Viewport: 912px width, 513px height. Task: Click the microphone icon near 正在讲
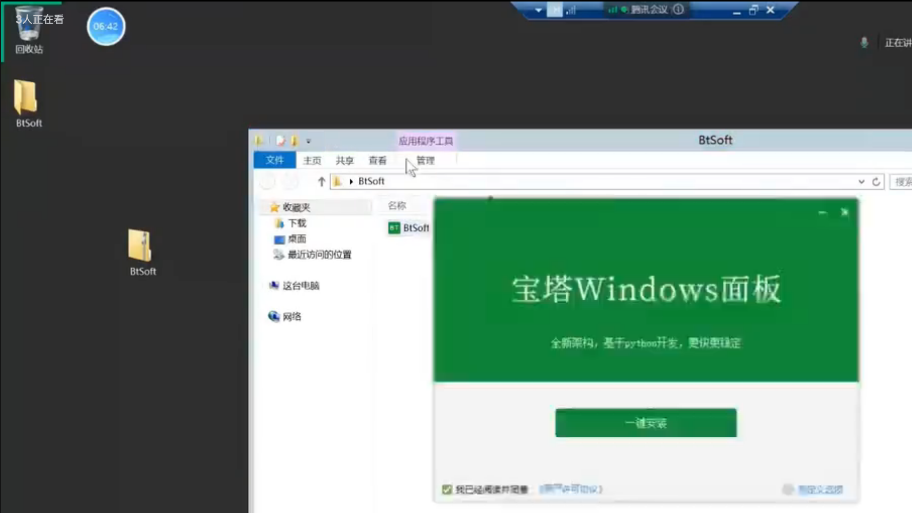coord(864,43)
